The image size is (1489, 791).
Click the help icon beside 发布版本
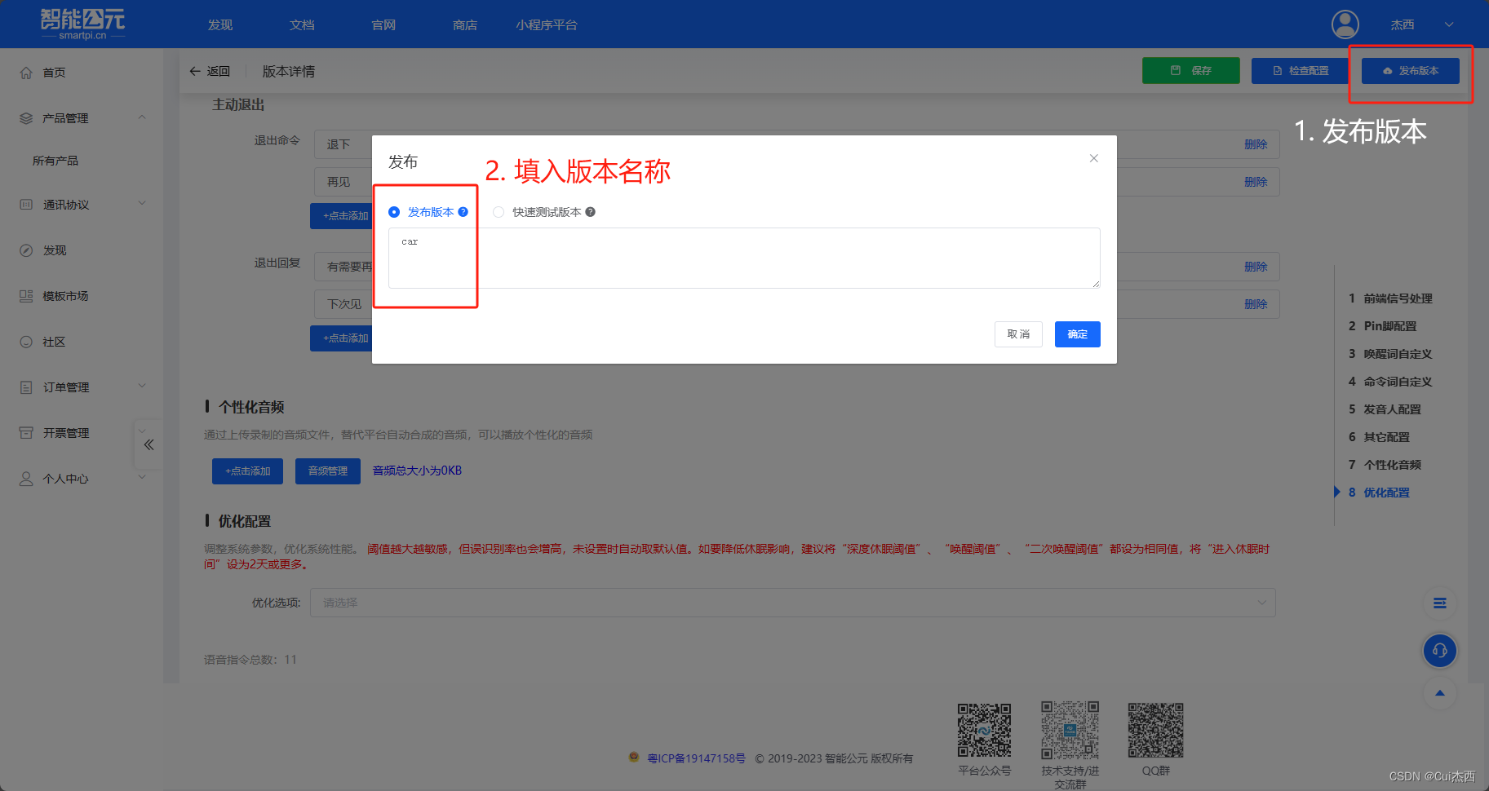463,212
